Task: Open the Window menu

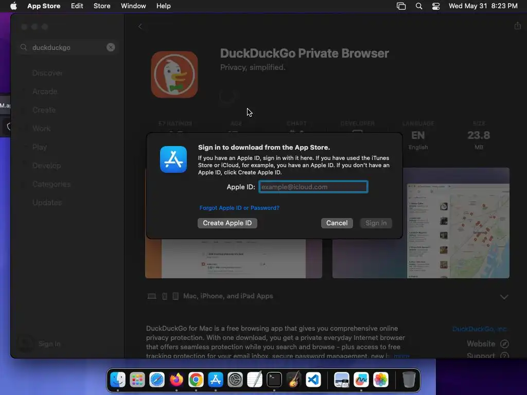Action: pos(133,6)
